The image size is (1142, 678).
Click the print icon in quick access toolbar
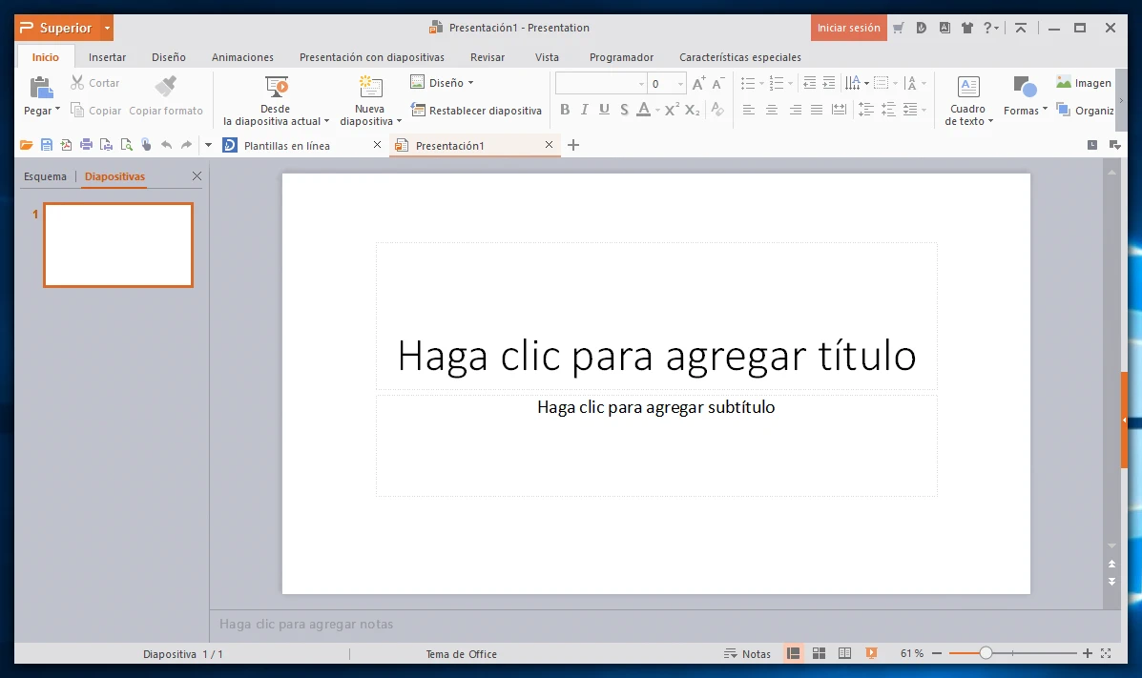(x=86, y=145)
